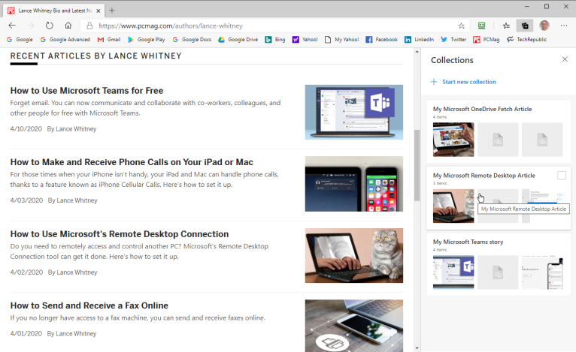This screenshot has width=576, height=352.
Task: Open How to Make and Receive Phone Calls article
Action: tap(132, 162)
